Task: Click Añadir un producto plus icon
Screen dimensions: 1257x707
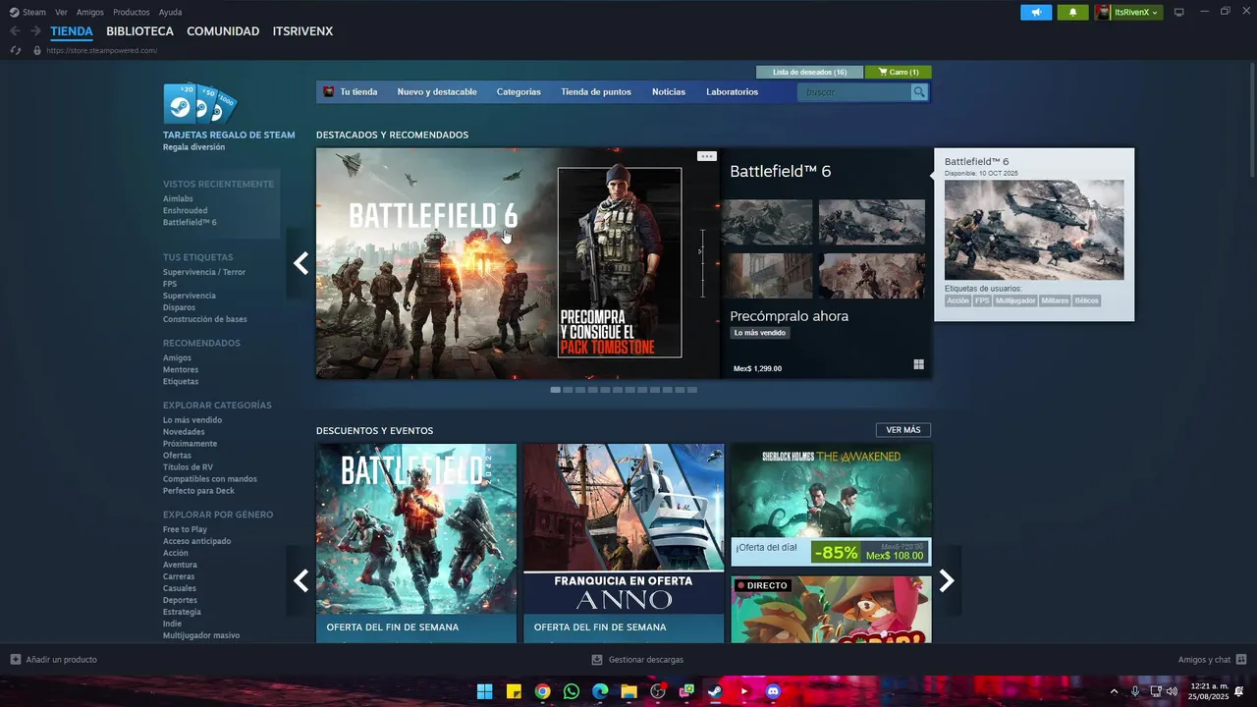Action: coord(15,660)
